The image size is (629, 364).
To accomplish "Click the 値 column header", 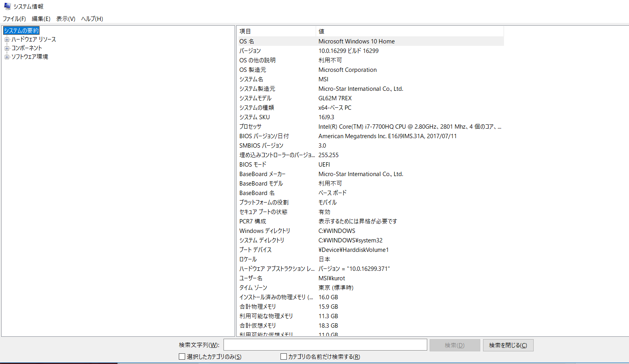I will pos(409,31).
